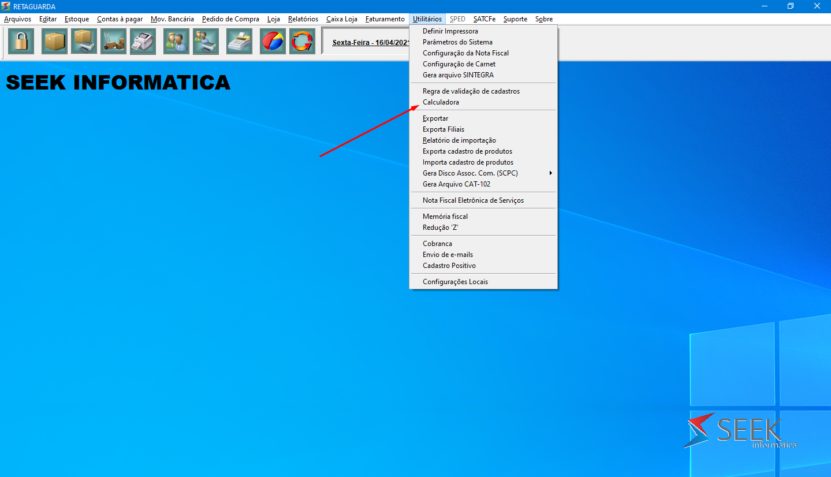Open the Pedido de Compra menu

pos(230,19)
